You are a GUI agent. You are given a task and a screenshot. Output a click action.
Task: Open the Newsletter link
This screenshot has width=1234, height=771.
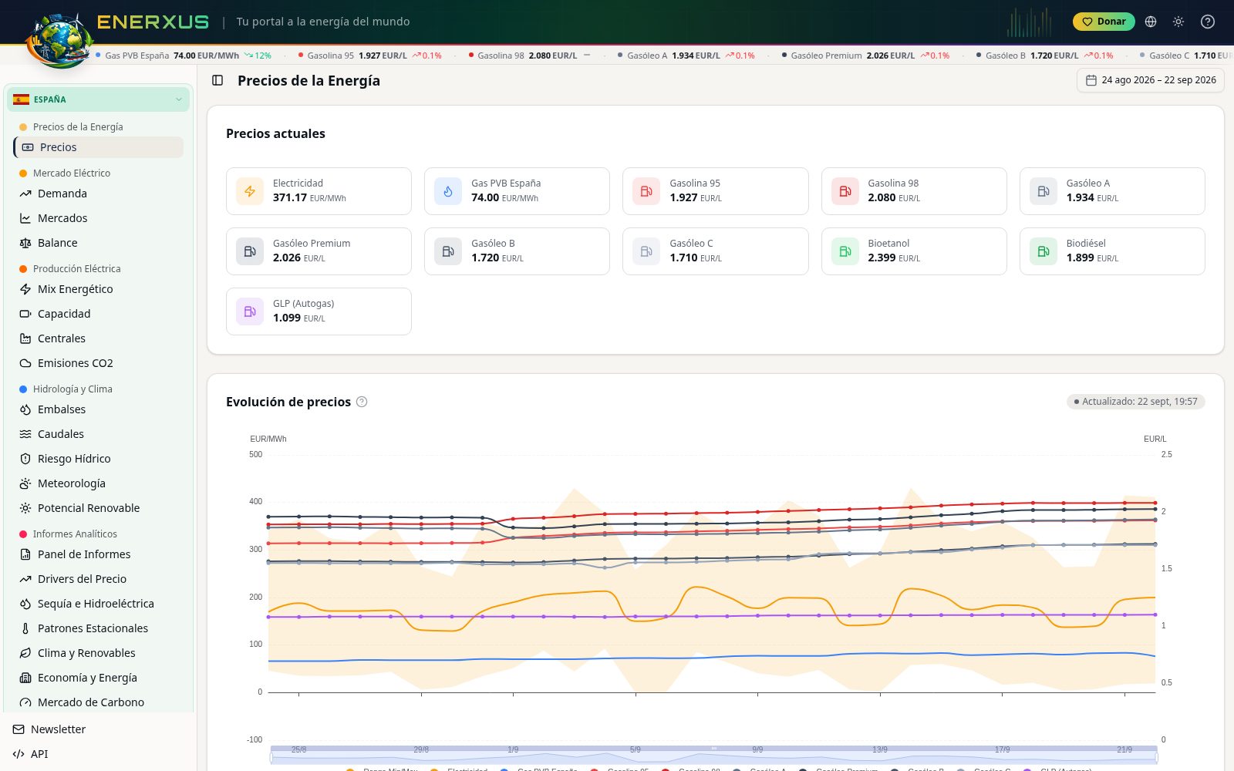click(58, 729)
